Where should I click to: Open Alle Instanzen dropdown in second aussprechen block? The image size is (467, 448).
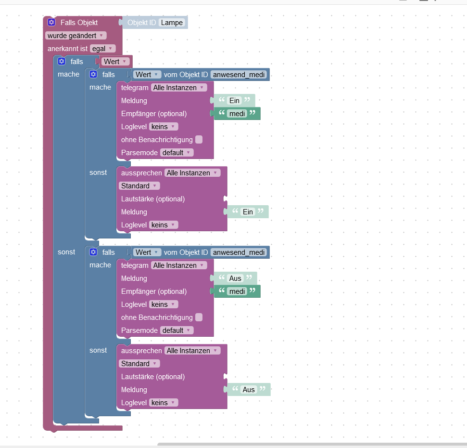tap(192, 351)
